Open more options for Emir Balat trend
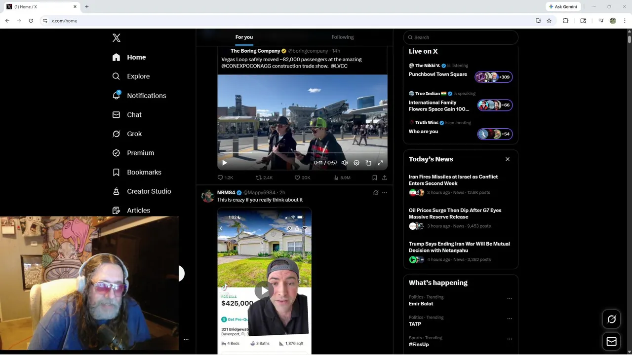 tap(510, 298)
